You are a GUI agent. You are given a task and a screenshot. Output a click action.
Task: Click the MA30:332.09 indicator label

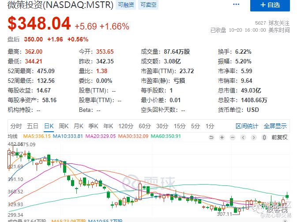point(133,136)
